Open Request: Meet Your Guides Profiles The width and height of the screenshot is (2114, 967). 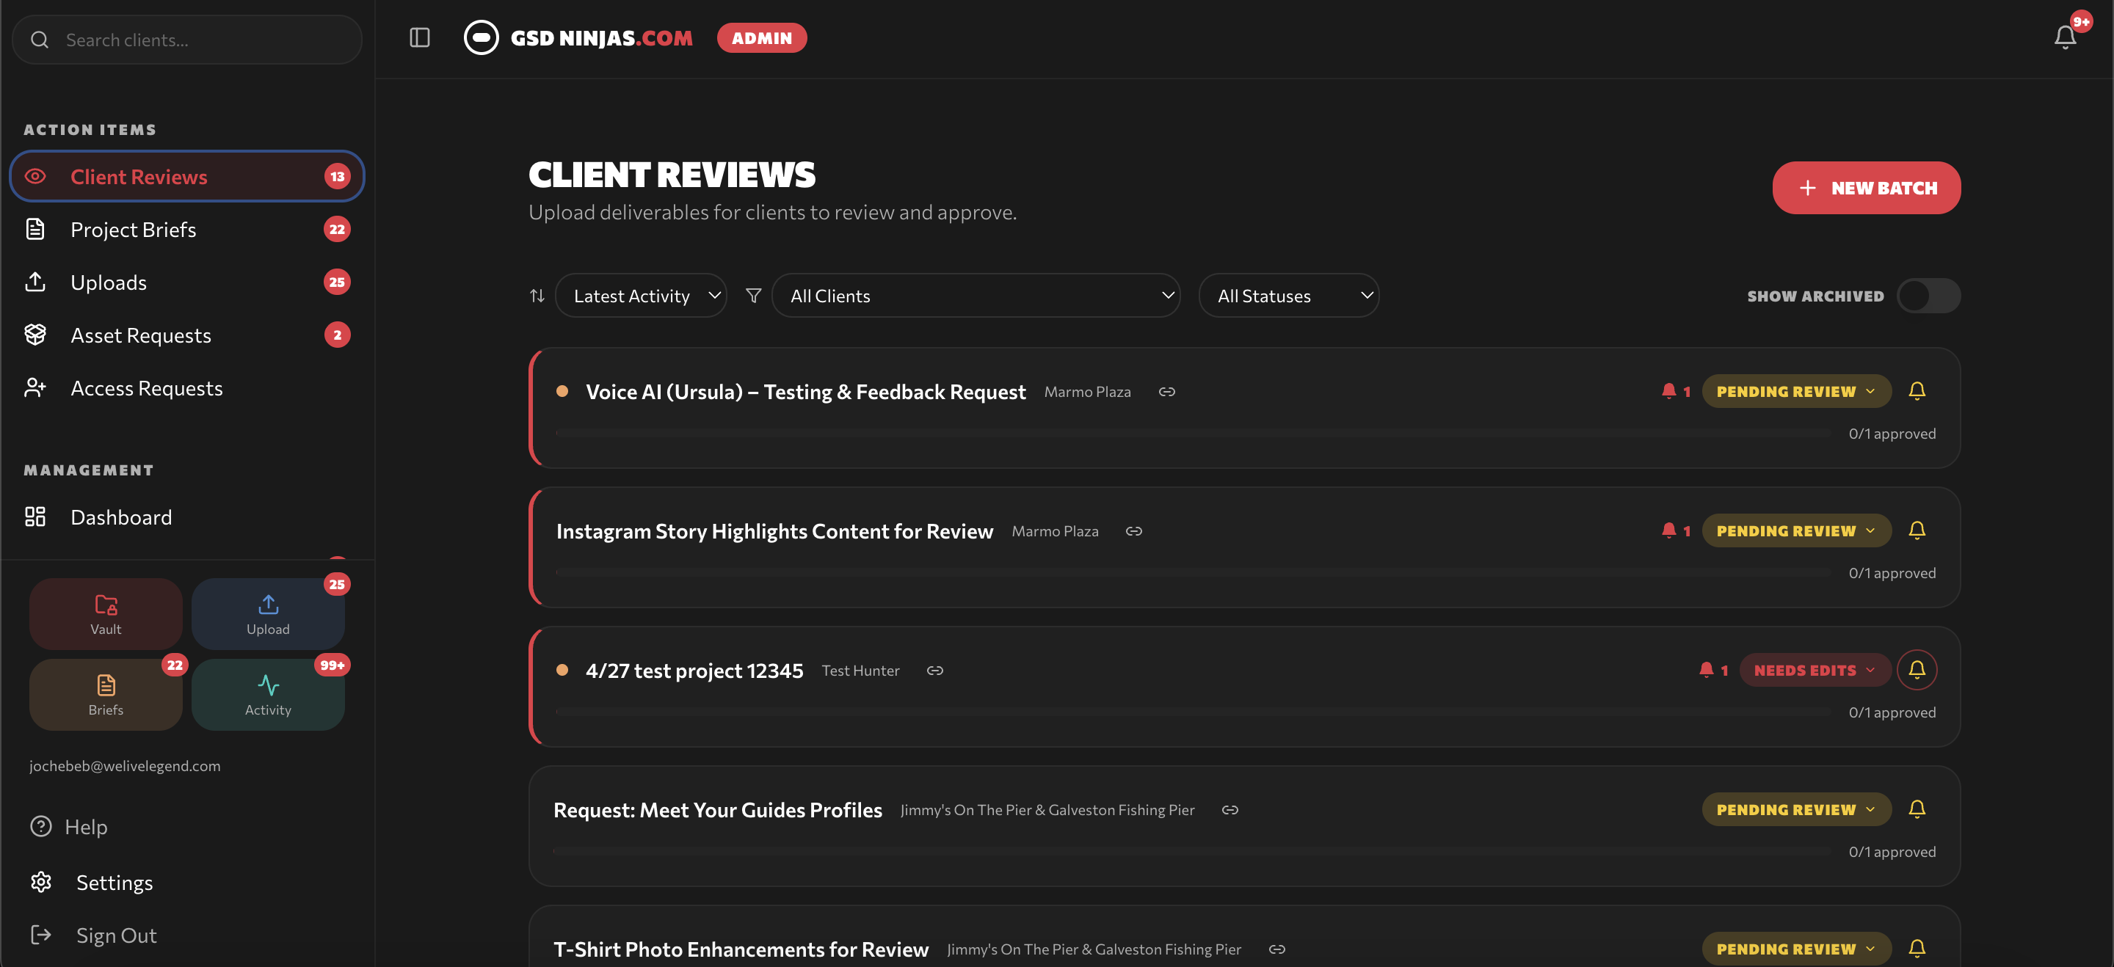click(x=717, y=810)
